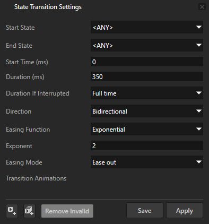Expand the Duration If Interrupted dropdown

[x=147, y=93]
